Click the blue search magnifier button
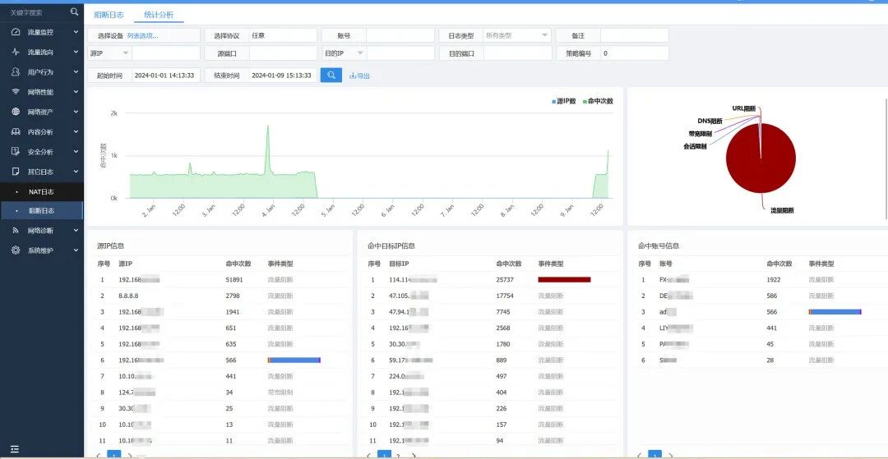 coord(331,76)
